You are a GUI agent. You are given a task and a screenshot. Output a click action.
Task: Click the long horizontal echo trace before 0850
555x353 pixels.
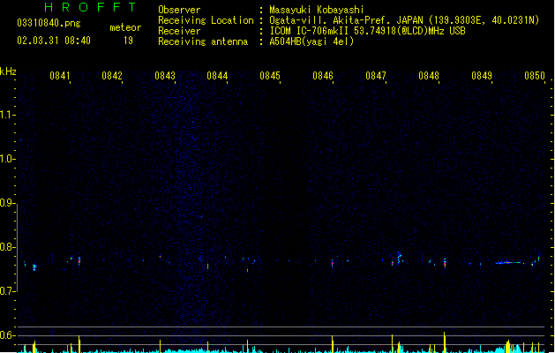click(x=509, y=263)
